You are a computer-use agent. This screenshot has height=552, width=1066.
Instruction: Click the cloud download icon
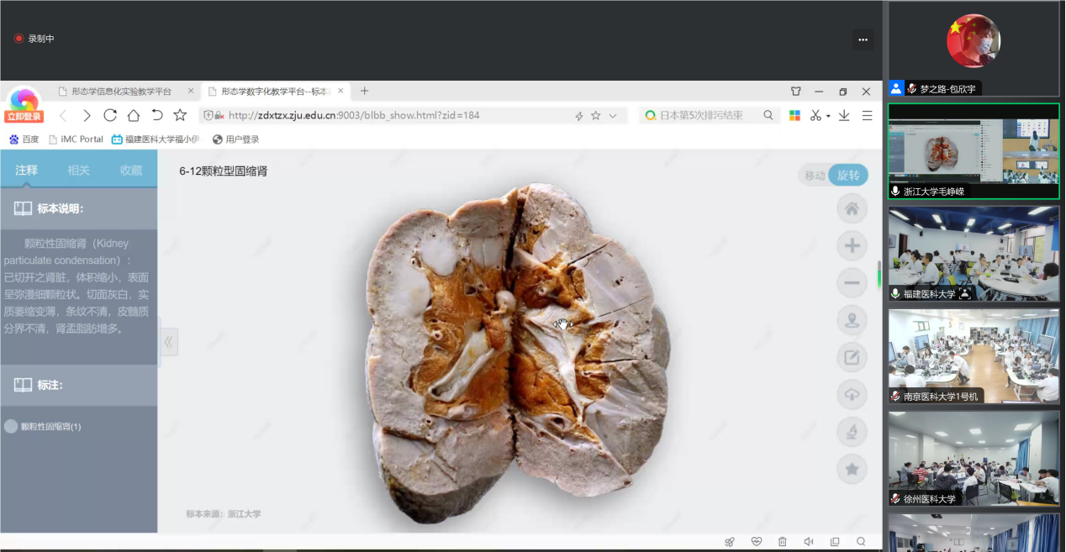coord(852,395)
